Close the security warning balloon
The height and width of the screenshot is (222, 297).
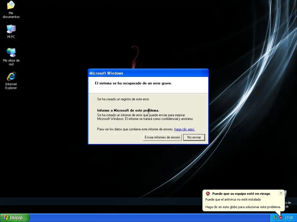[281, 193]
